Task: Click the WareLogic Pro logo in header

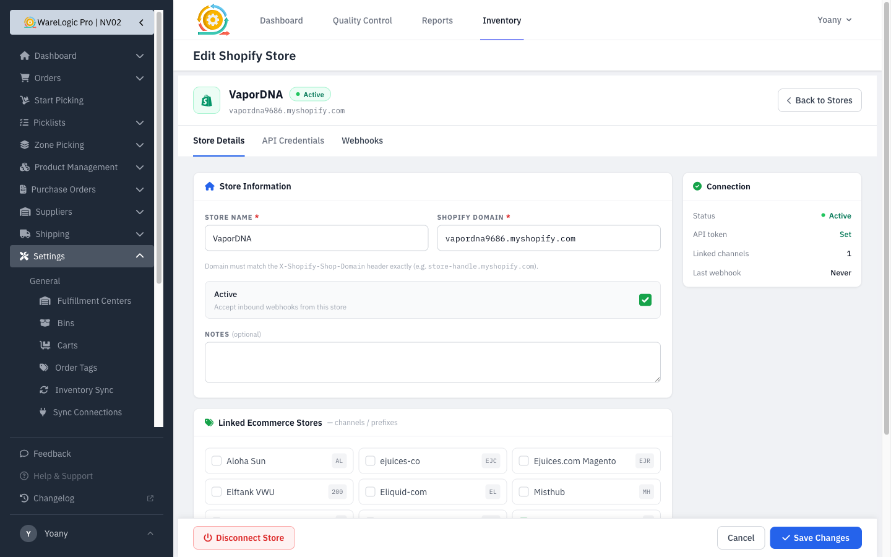Action: (x=213, y=20)
